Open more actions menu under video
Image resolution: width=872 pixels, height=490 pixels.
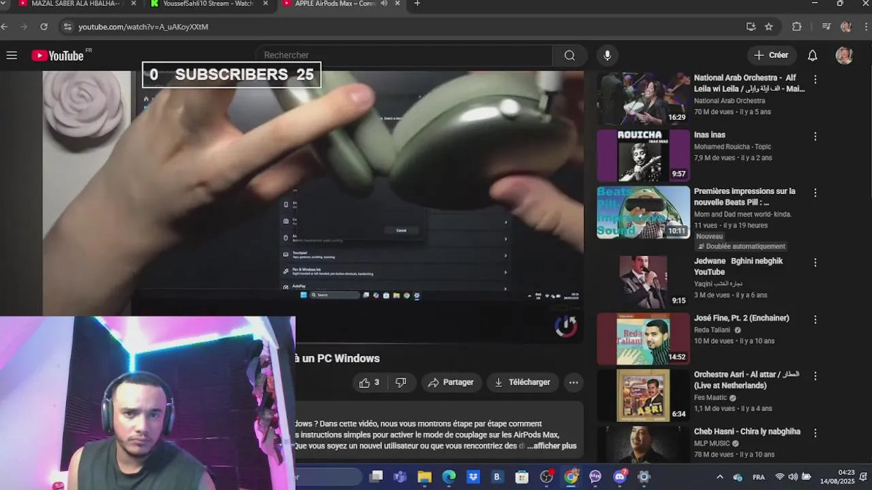[x=574, y=382]
